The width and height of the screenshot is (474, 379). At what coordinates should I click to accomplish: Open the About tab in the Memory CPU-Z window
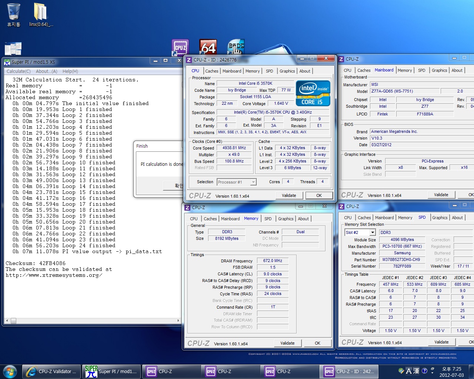(303, 219)
